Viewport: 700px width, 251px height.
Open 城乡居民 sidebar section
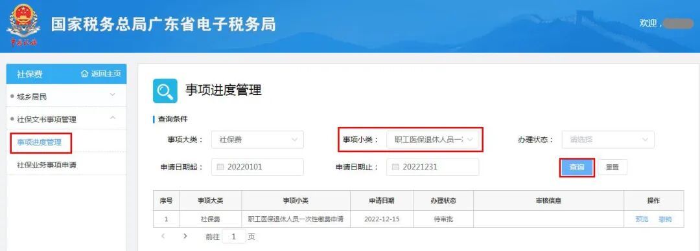click(67, 96)
